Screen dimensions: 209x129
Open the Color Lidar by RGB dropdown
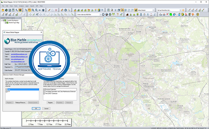coord(100,14)
